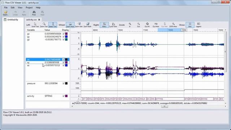The image size is (231, 130).
Task: Open the Help menu
Action: (38, 8)
